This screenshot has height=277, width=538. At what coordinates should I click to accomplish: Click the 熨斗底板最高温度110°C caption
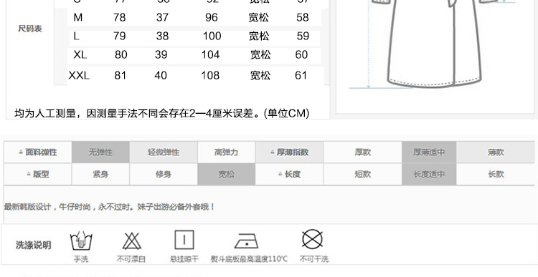click(249, 259)
